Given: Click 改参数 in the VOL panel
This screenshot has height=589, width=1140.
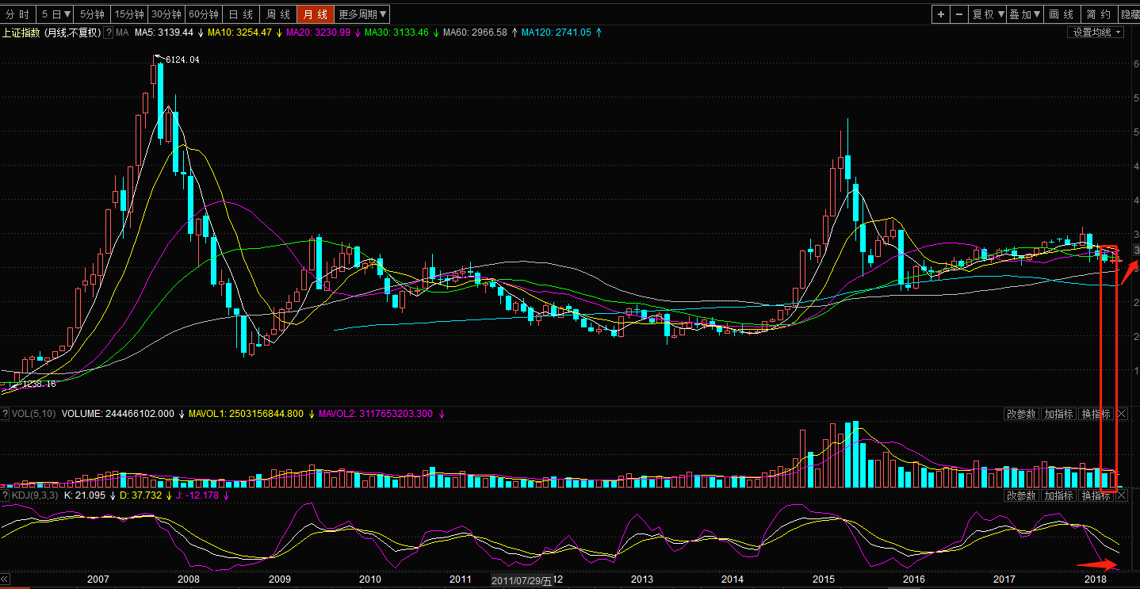Looking at the screenshot, I should [x=1021, y=414].
